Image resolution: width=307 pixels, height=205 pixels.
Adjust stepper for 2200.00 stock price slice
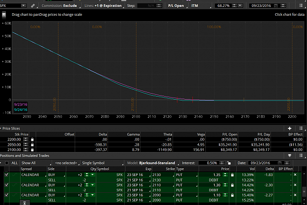(x=26, y=140)
